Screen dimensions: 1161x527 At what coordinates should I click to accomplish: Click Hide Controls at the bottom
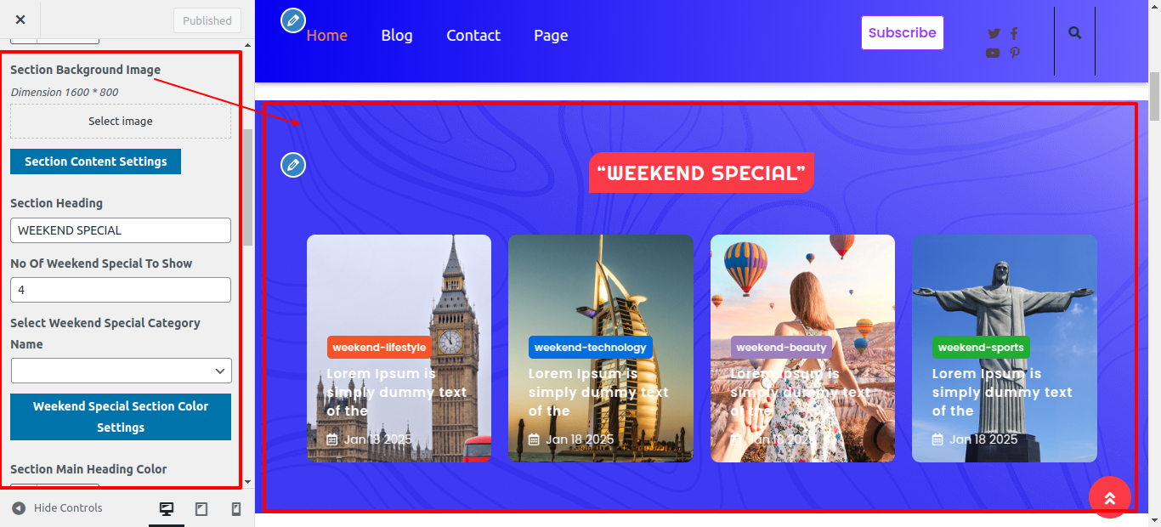pos(58,508)
